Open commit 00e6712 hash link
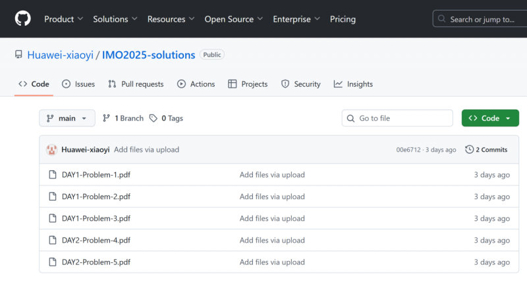Screen dimensions: 527x288 408,150
